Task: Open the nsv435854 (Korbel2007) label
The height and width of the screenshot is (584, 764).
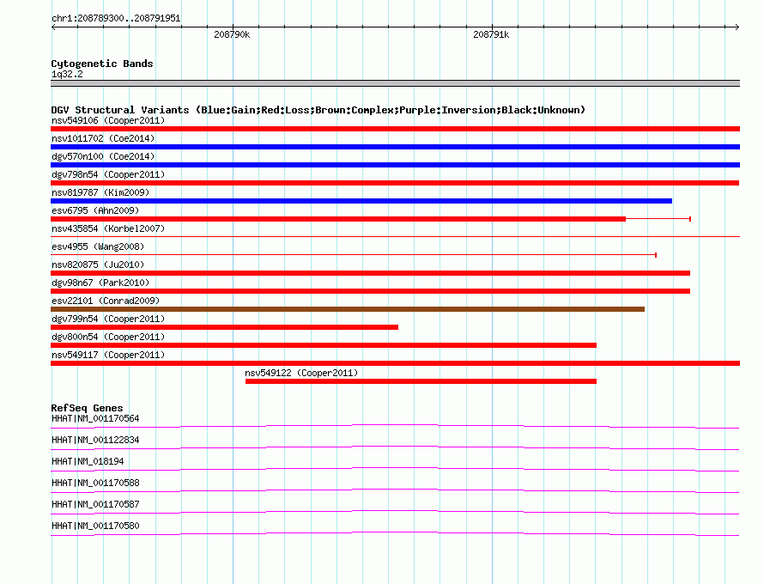Action: (108, 228)
